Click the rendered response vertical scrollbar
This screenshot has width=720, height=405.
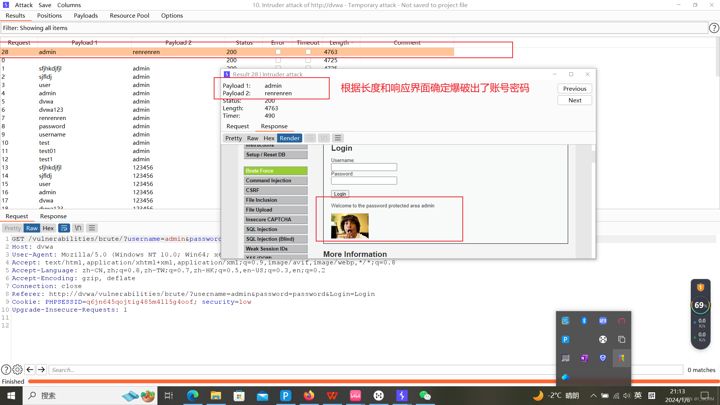tap(593, 156)
